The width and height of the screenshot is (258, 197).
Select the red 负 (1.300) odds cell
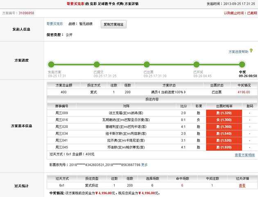click(221, 120)
